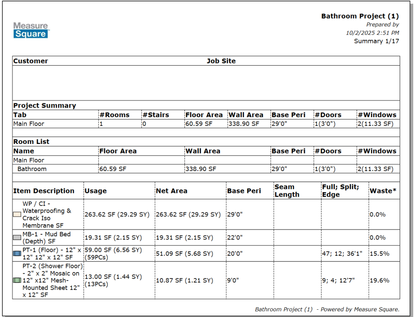Click the Powered by Measure Square footer

point(327,309)
